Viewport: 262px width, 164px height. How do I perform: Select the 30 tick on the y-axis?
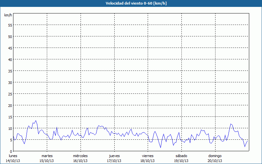tap(10, 82)
